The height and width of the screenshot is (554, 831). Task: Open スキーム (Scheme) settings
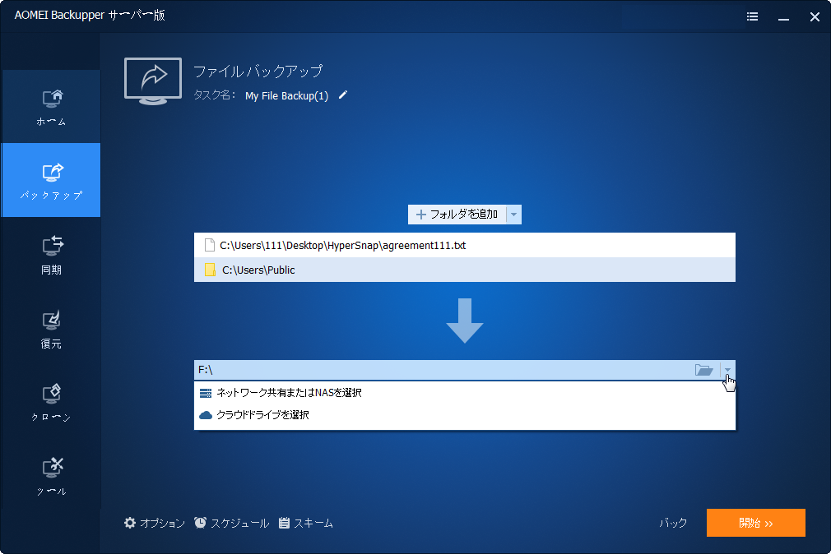[306, 524]
